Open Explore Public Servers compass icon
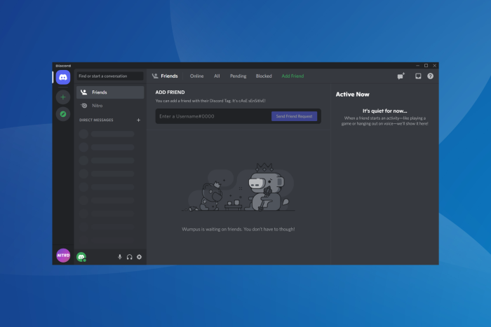Screen dimensions: 491x327 [63, 114]
